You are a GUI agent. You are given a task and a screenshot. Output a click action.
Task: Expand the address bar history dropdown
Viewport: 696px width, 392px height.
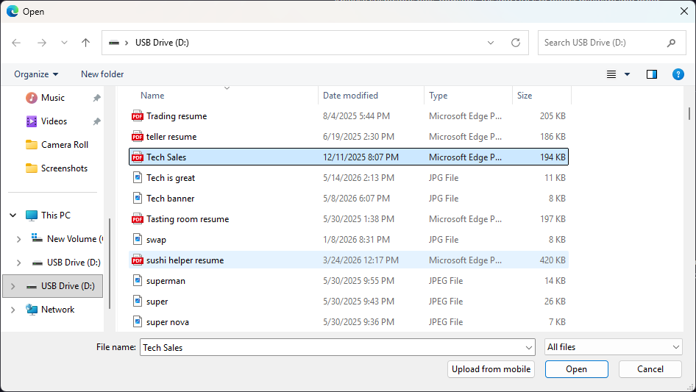(491, 43)
